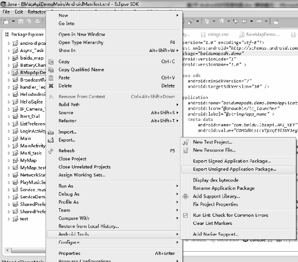Expand the baidu_map project tree node
Screen dimensions: 298x262
click(x=9, y=58)
